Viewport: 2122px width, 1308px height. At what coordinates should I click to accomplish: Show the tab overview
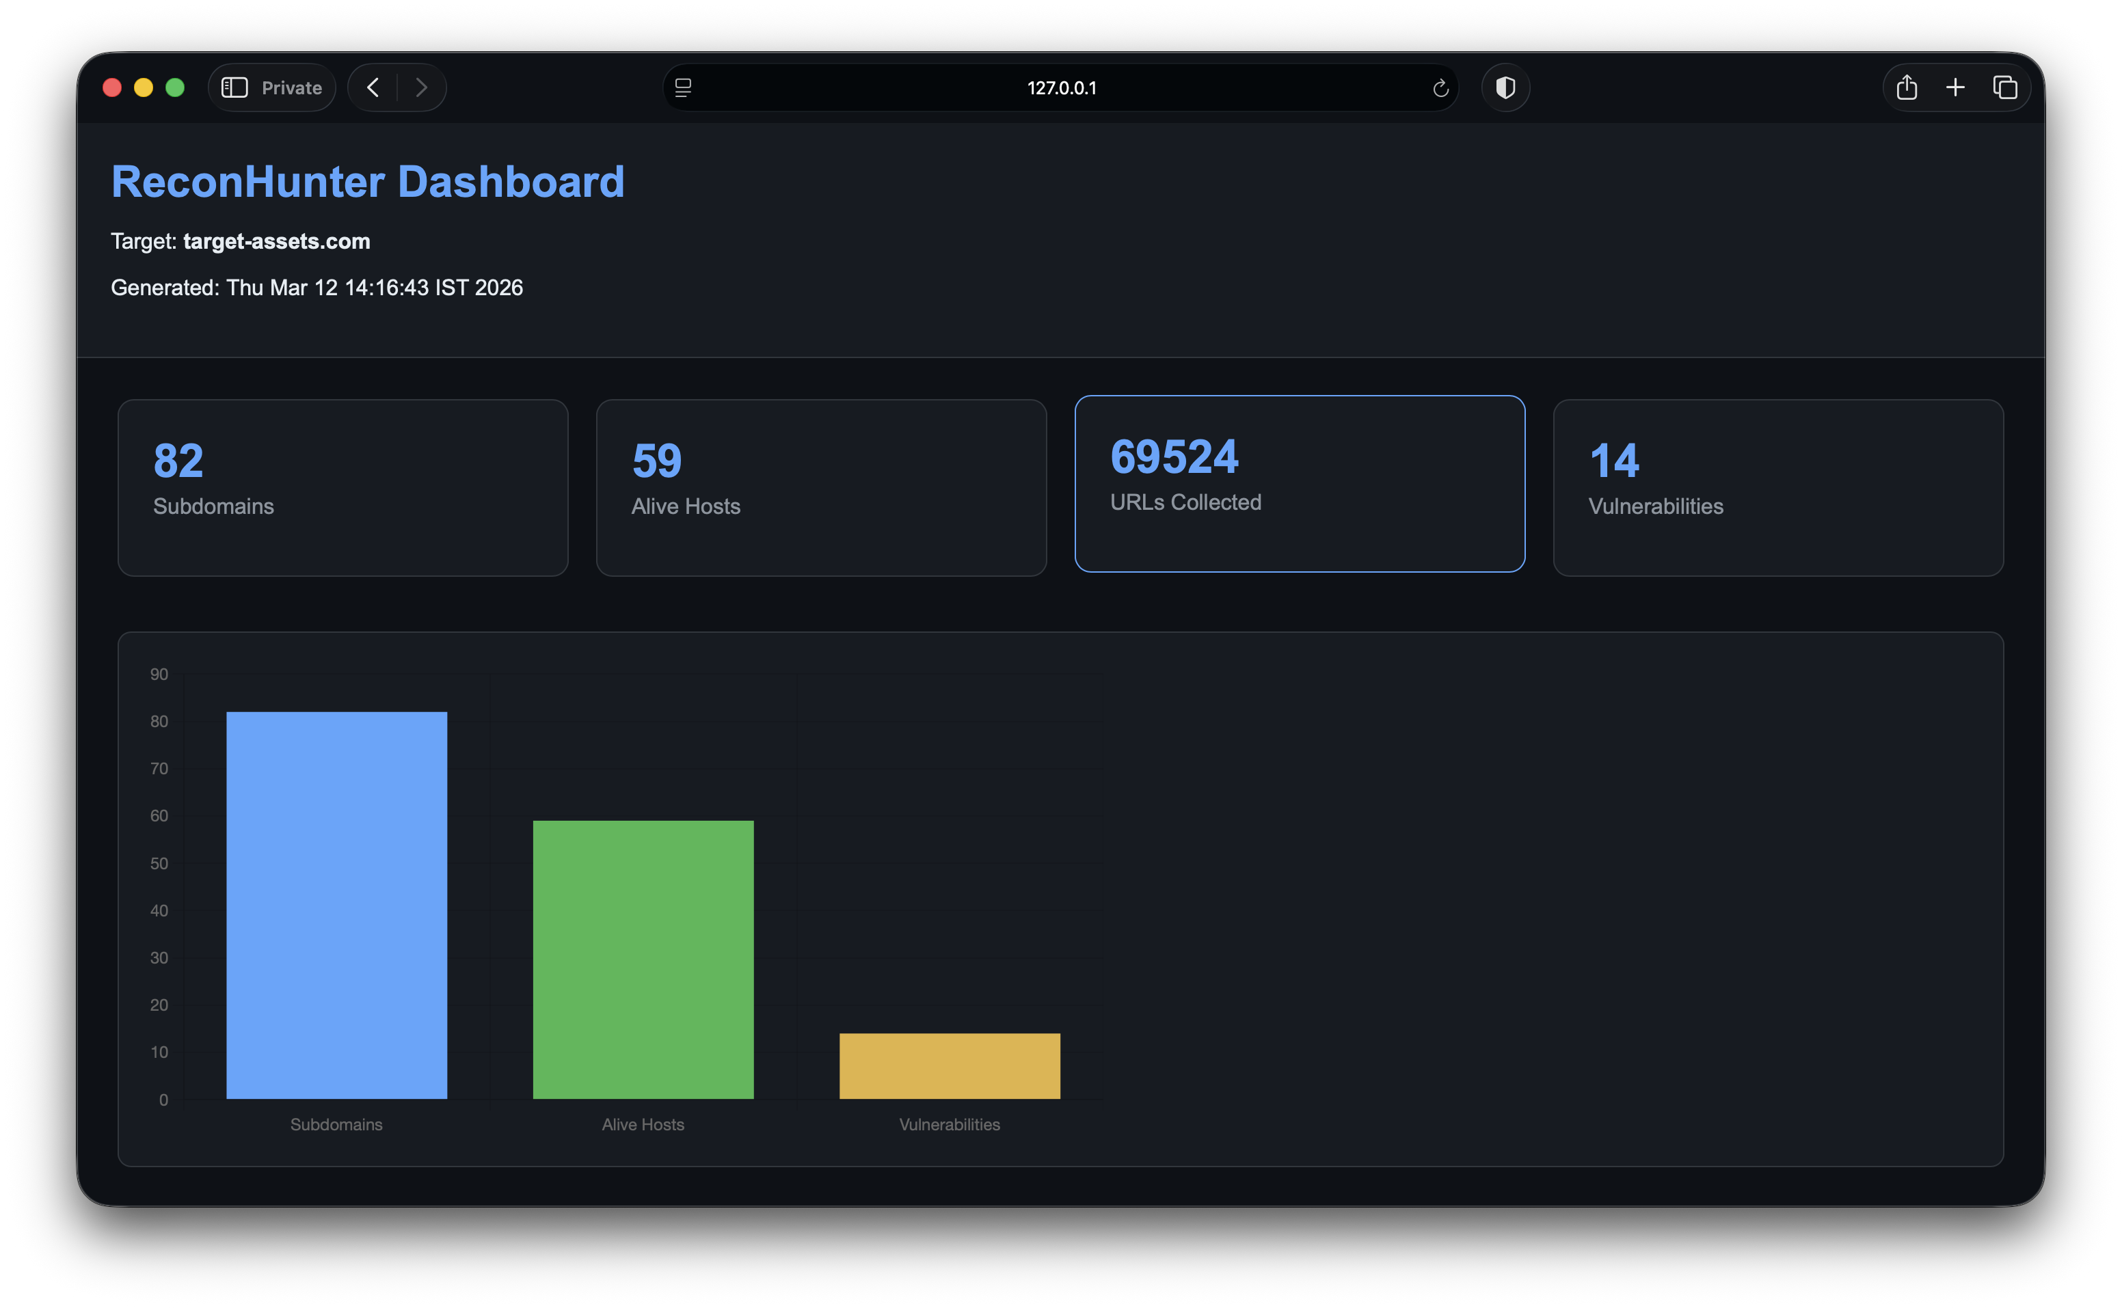(x=2005, y=87)
